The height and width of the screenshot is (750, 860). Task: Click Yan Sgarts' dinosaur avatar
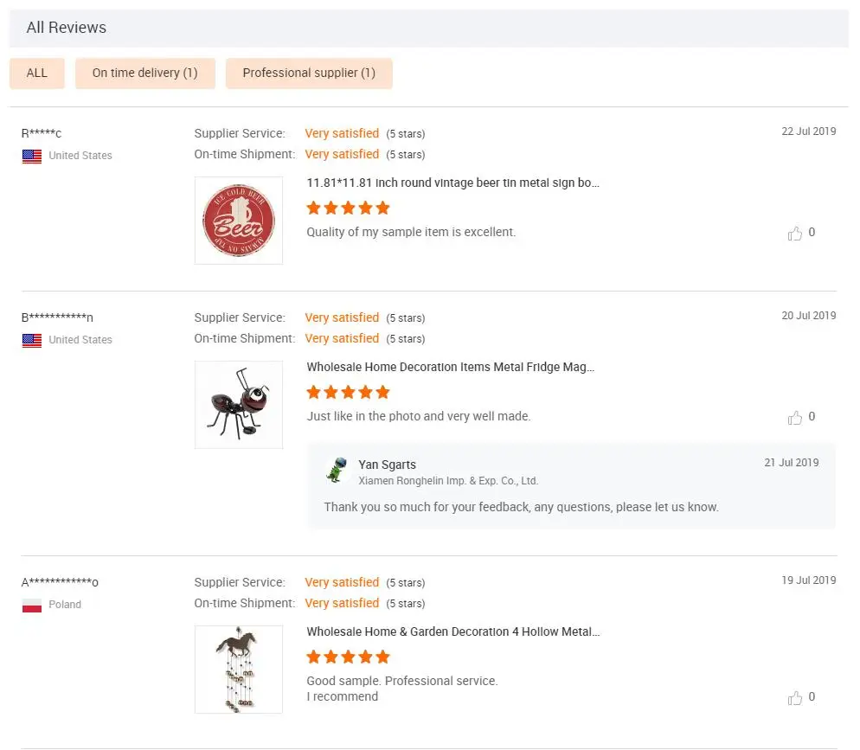336,470
